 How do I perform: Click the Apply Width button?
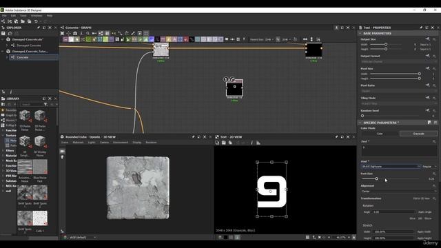pyautogui.click(x=424, y=231)
